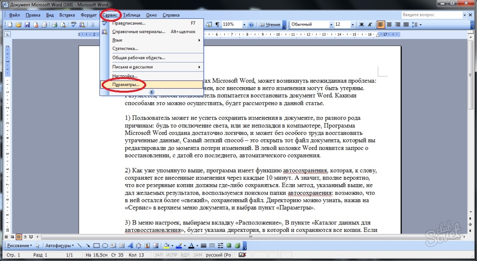Toggle the paragraph marks (¶) icon
This screenshot has height=261, width=477.
[x=217, y=24]
